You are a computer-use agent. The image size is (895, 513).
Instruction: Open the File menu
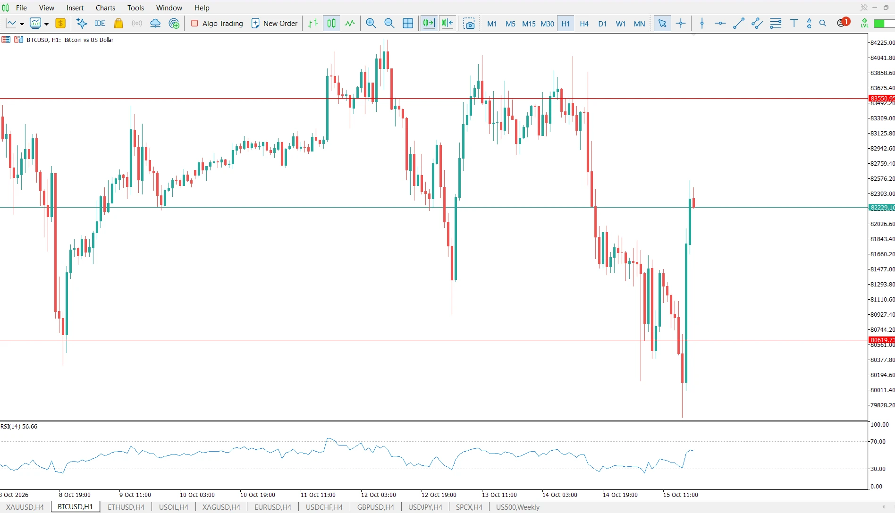21,8
